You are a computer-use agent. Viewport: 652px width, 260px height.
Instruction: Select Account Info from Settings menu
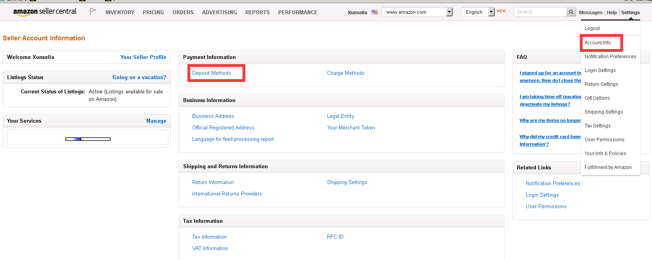597,43
